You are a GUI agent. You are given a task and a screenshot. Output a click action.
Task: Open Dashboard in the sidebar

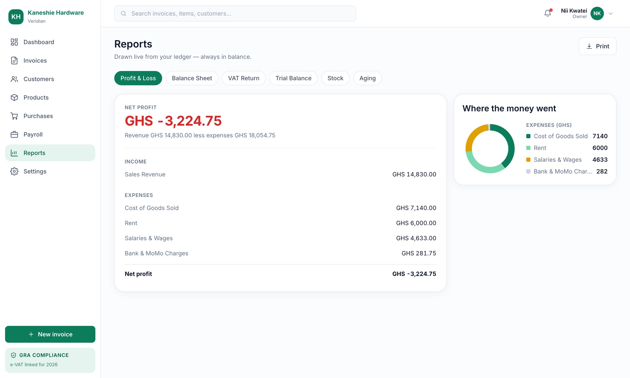tap(50, 42)
